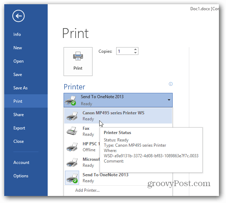
Task: Choose Save As in the sidebar
Action: [26, 88]
